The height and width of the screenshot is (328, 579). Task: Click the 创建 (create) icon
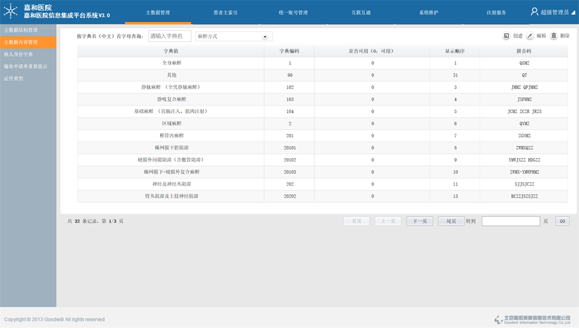(x=506, y=36)
